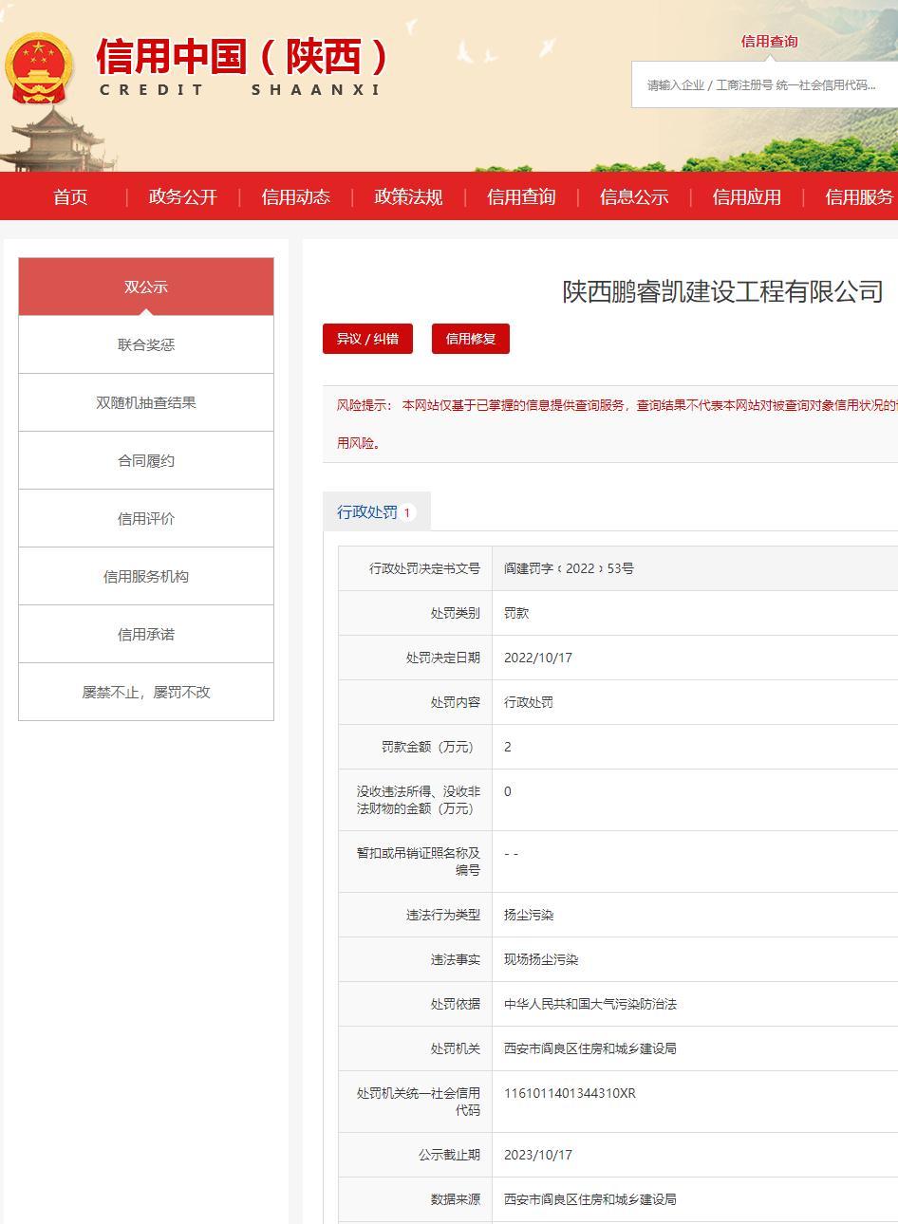898x1224 pixels.
Task: Click 处罚机关 value 西安市阎良区住房和城乡建设局
Action: pyautogui.click(x=590, y=1048)
